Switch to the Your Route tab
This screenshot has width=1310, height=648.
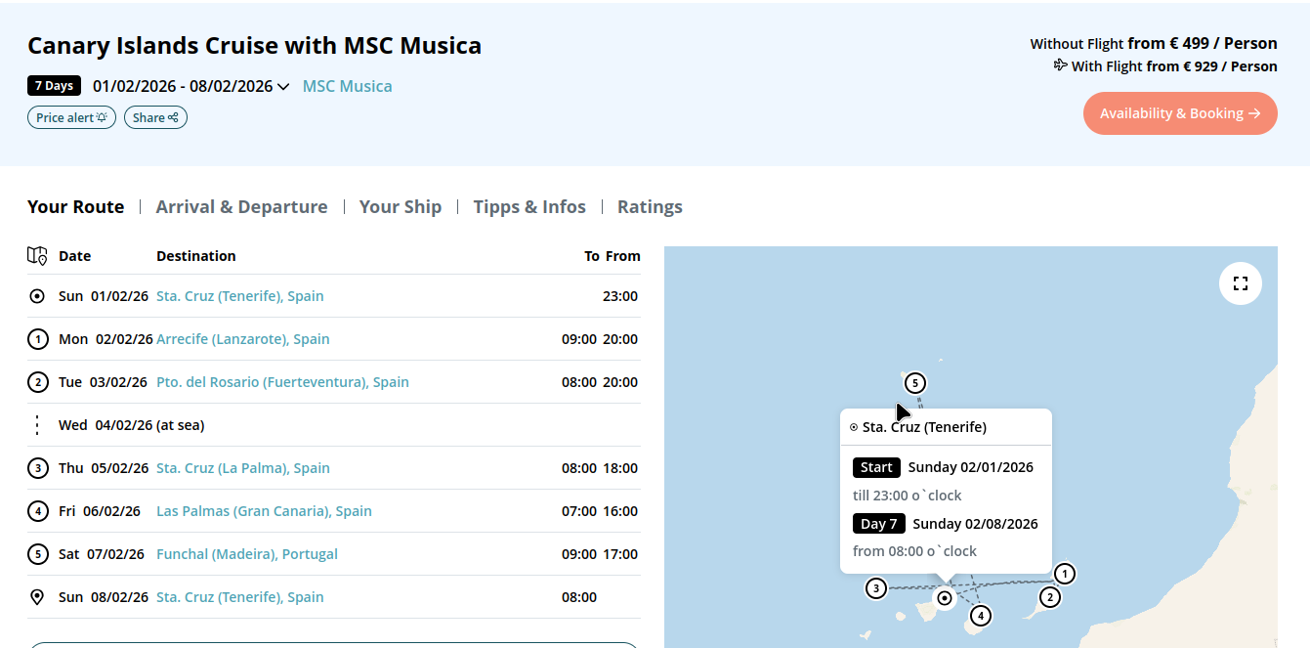(x=75, y=207)
